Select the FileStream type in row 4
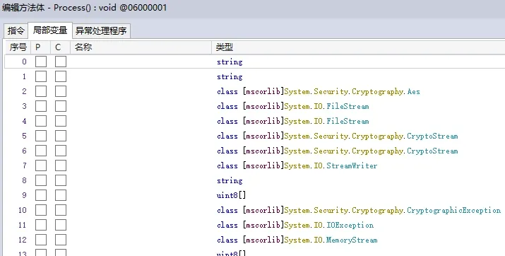505x256 pixels. [293, 121]
